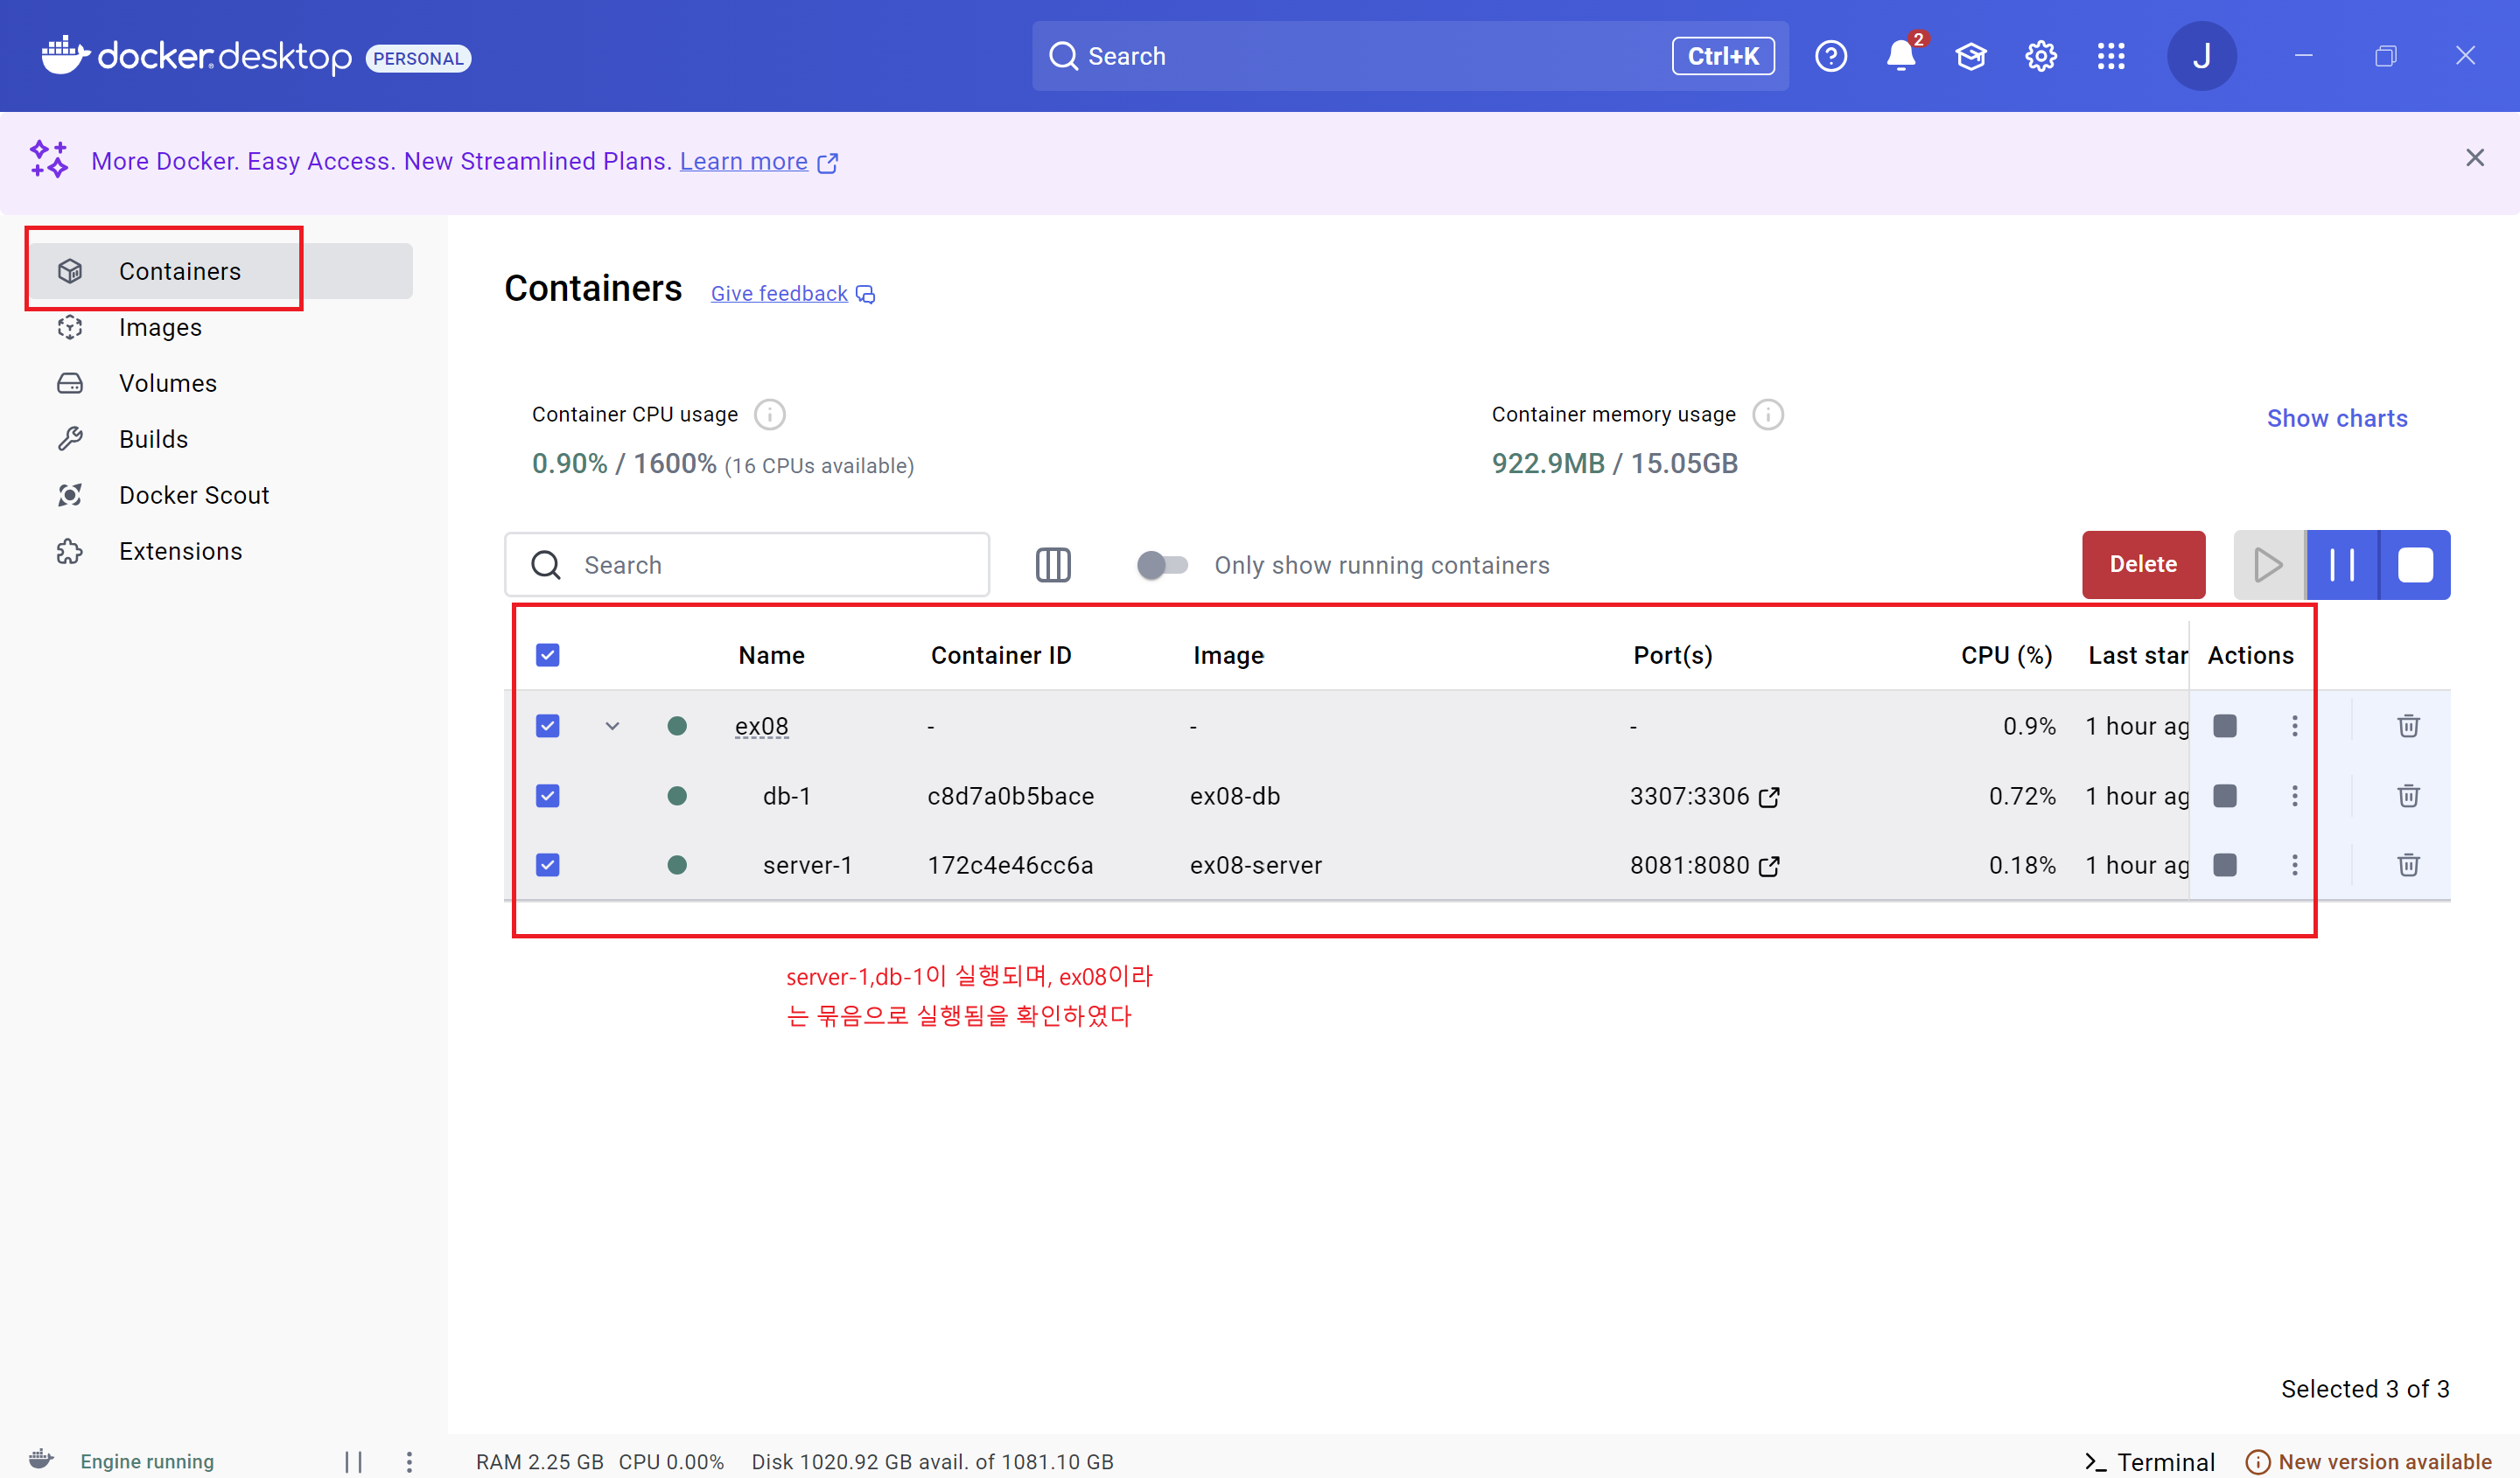This screenshot has width=2520, height=1478.
Task: Delete db-1 container using trash icon
Action: coord(2407,796)
